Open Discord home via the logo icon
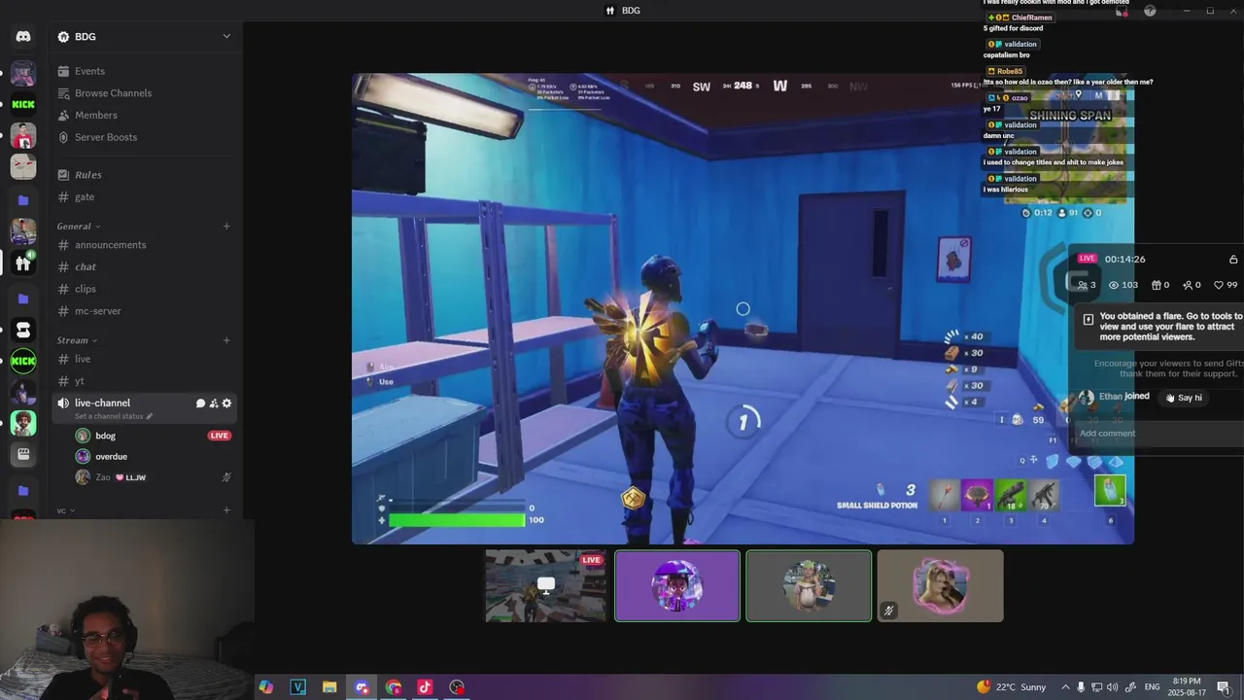This screenshot has height=700, width=1244. click(x=23, y=36)
